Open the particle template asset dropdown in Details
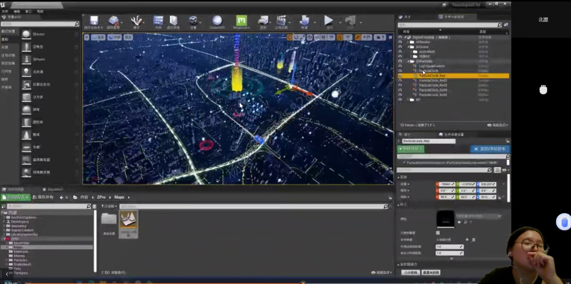571x284 pixels. coord(479,216)
